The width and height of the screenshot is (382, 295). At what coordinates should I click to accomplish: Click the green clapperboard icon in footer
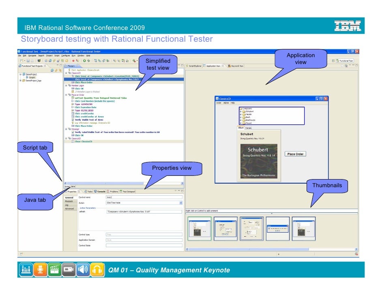tap(55, 270)
